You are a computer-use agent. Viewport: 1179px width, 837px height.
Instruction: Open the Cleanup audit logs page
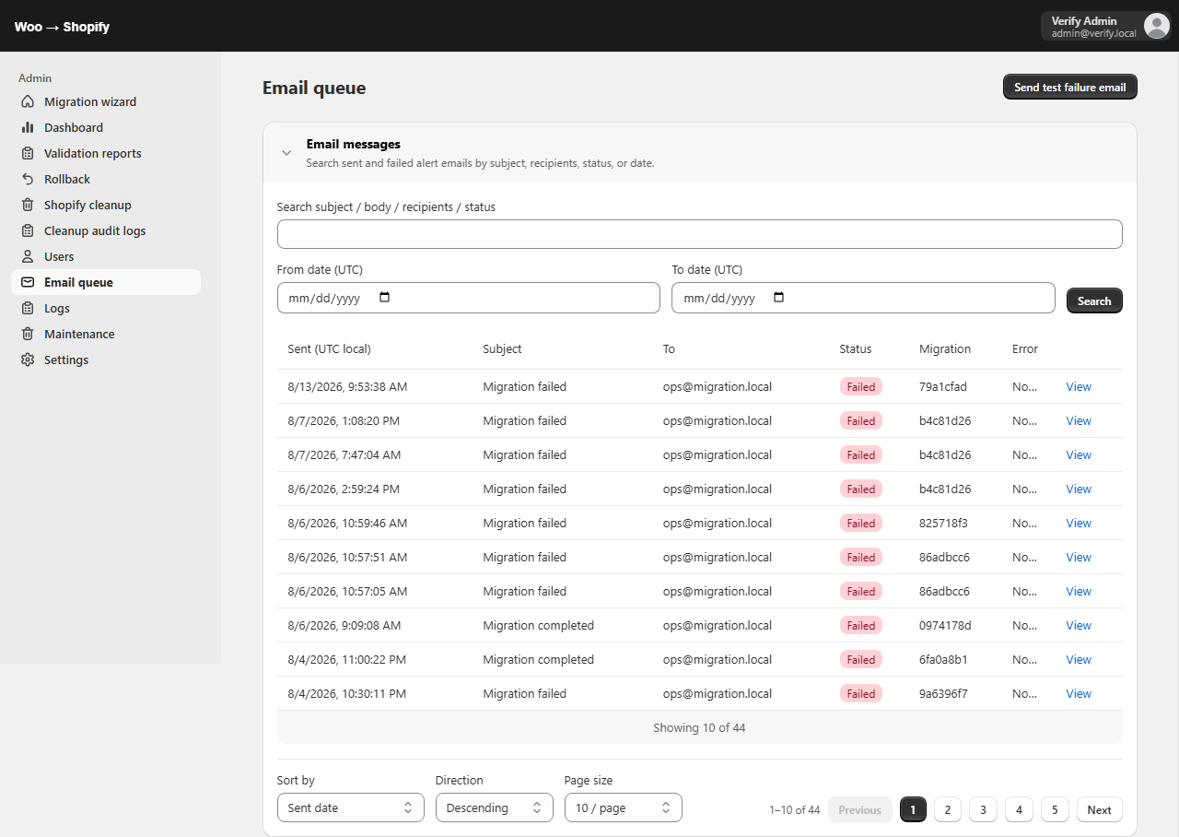(x=106, y=230)
